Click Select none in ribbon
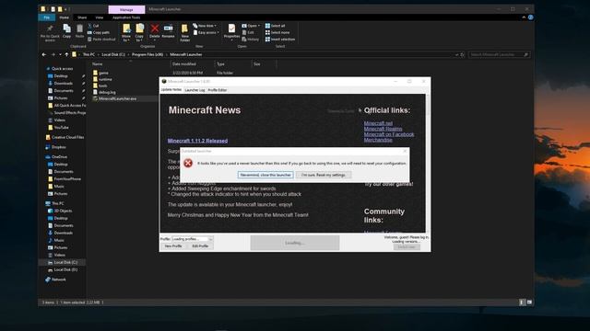This screenshot has width=590, height=331. [x=277, y=33]
